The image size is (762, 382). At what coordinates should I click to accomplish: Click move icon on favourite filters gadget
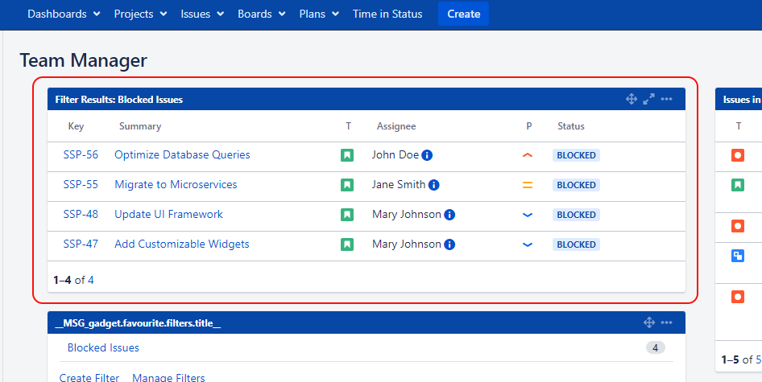pyautogui.click(x=648, y=322)
